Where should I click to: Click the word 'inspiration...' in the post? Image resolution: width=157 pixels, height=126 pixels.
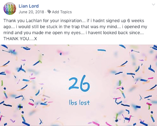click(x=73, y=21)
